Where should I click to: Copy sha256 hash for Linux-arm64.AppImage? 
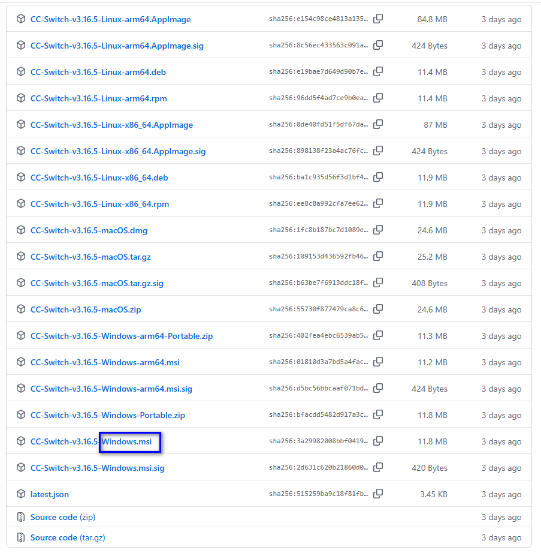point(378,19)
